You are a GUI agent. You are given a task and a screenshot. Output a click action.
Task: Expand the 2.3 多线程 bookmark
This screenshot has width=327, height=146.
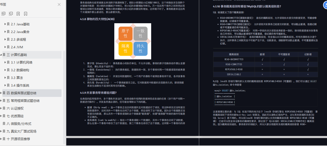5,39
